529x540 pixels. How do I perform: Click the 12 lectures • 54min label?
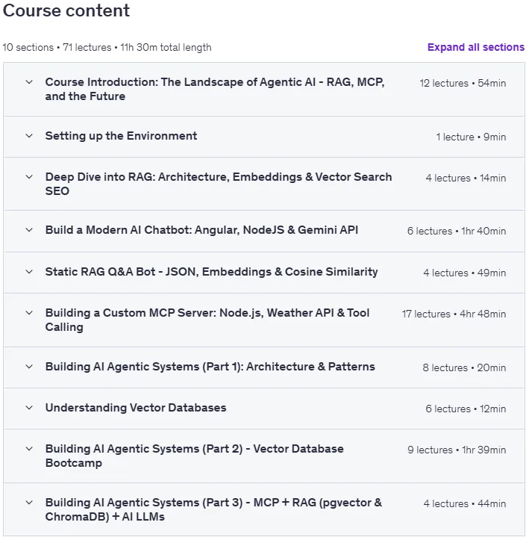click(463, 84)
